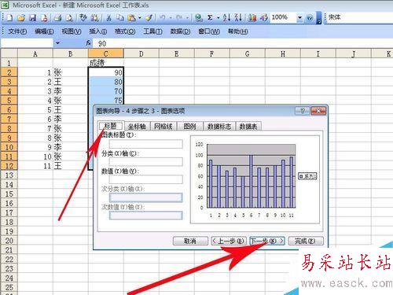Viewport: 393px width, 295px height.
Task: Click the chart legend in preview
Action: [x=307, y=176]
